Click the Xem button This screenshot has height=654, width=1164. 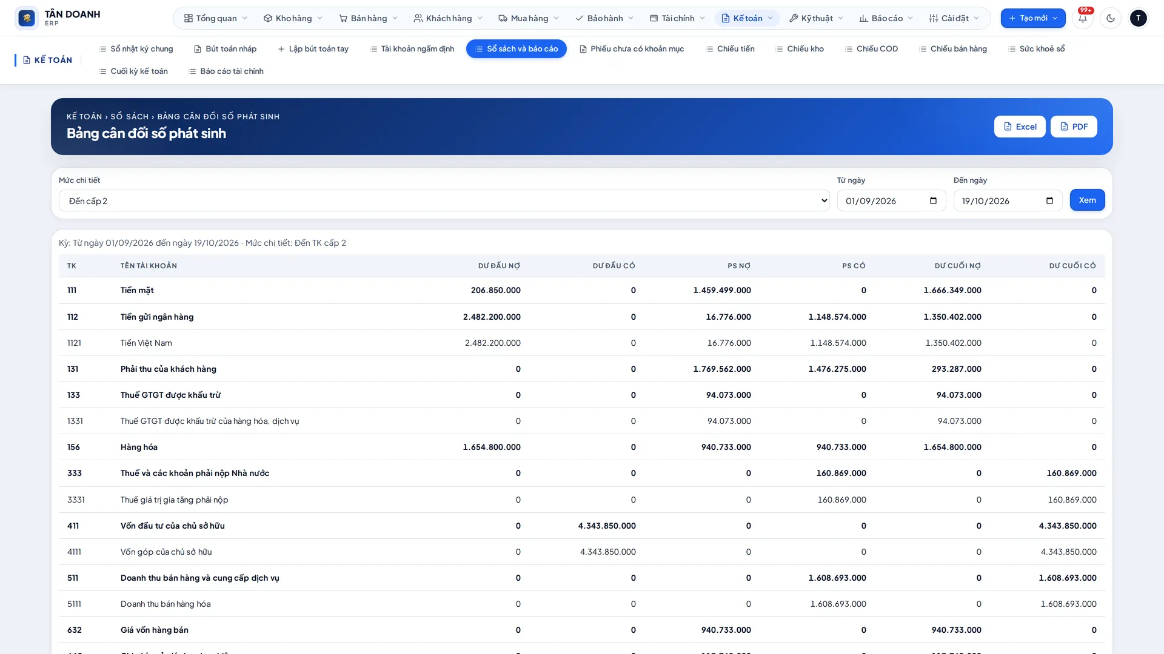tap(1087, 200)
